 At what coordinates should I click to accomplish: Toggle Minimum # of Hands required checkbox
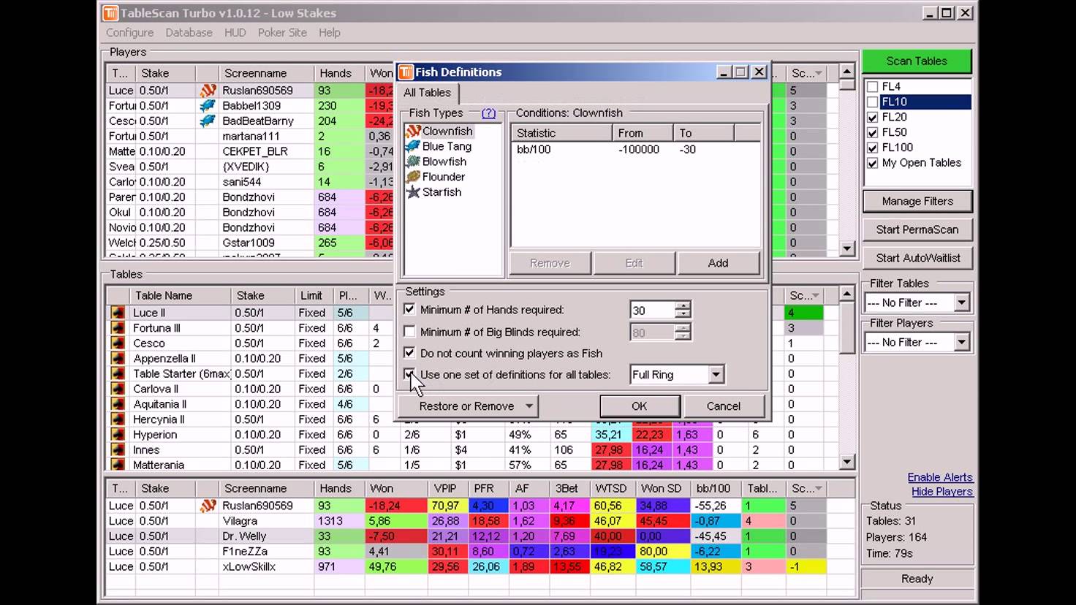[x=409, y=310]
